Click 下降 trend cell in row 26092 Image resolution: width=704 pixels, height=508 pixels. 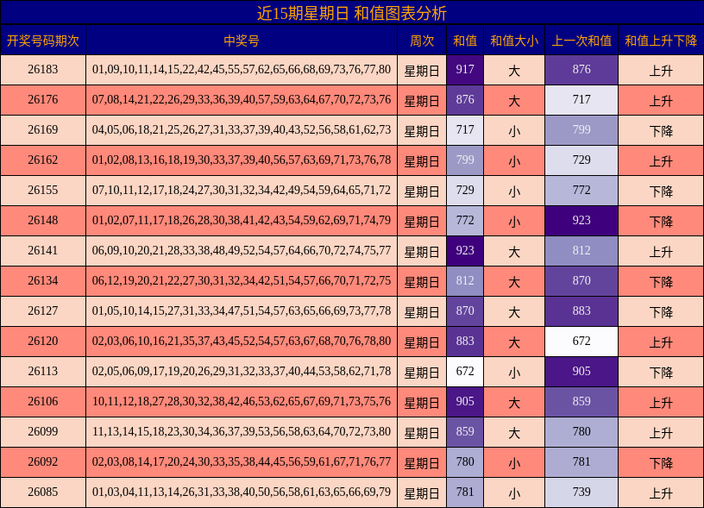[661, 462]
